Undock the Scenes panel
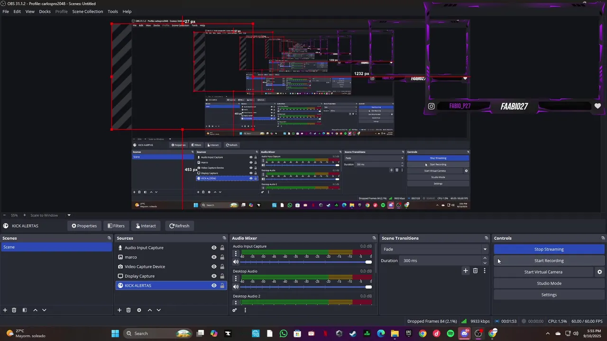This screenshot has width=607, height=341. click(109, 238)
